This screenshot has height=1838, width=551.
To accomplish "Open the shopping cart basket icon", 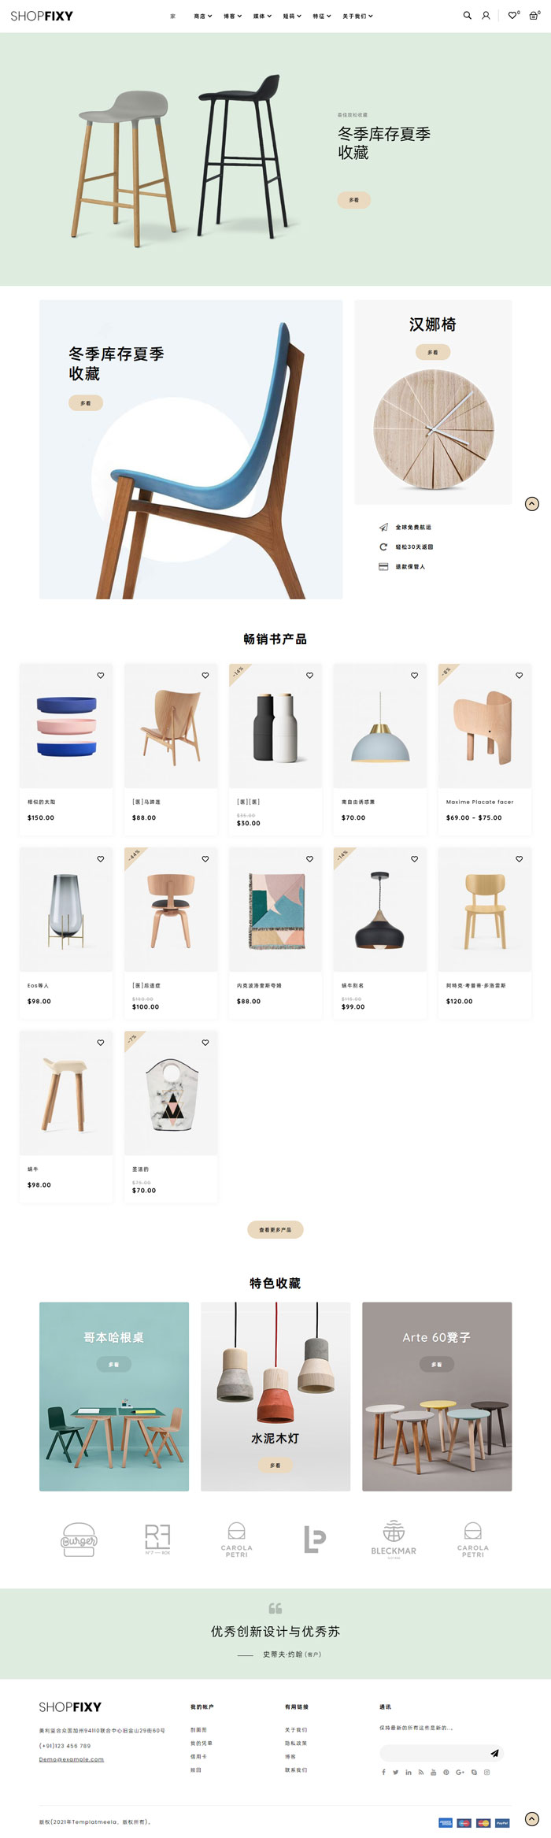I will (x=534, y=16).
